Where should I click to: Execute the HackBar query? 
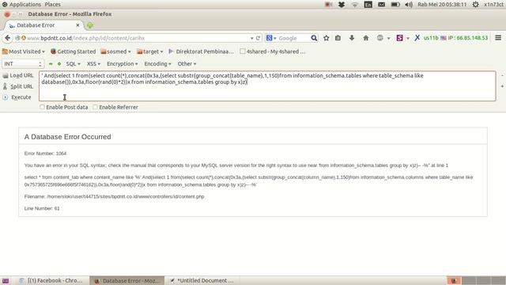point(17,97)
